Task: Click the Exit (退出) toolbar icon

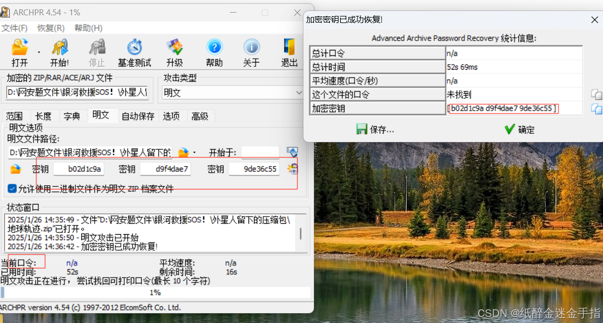Action: [289, 53]
